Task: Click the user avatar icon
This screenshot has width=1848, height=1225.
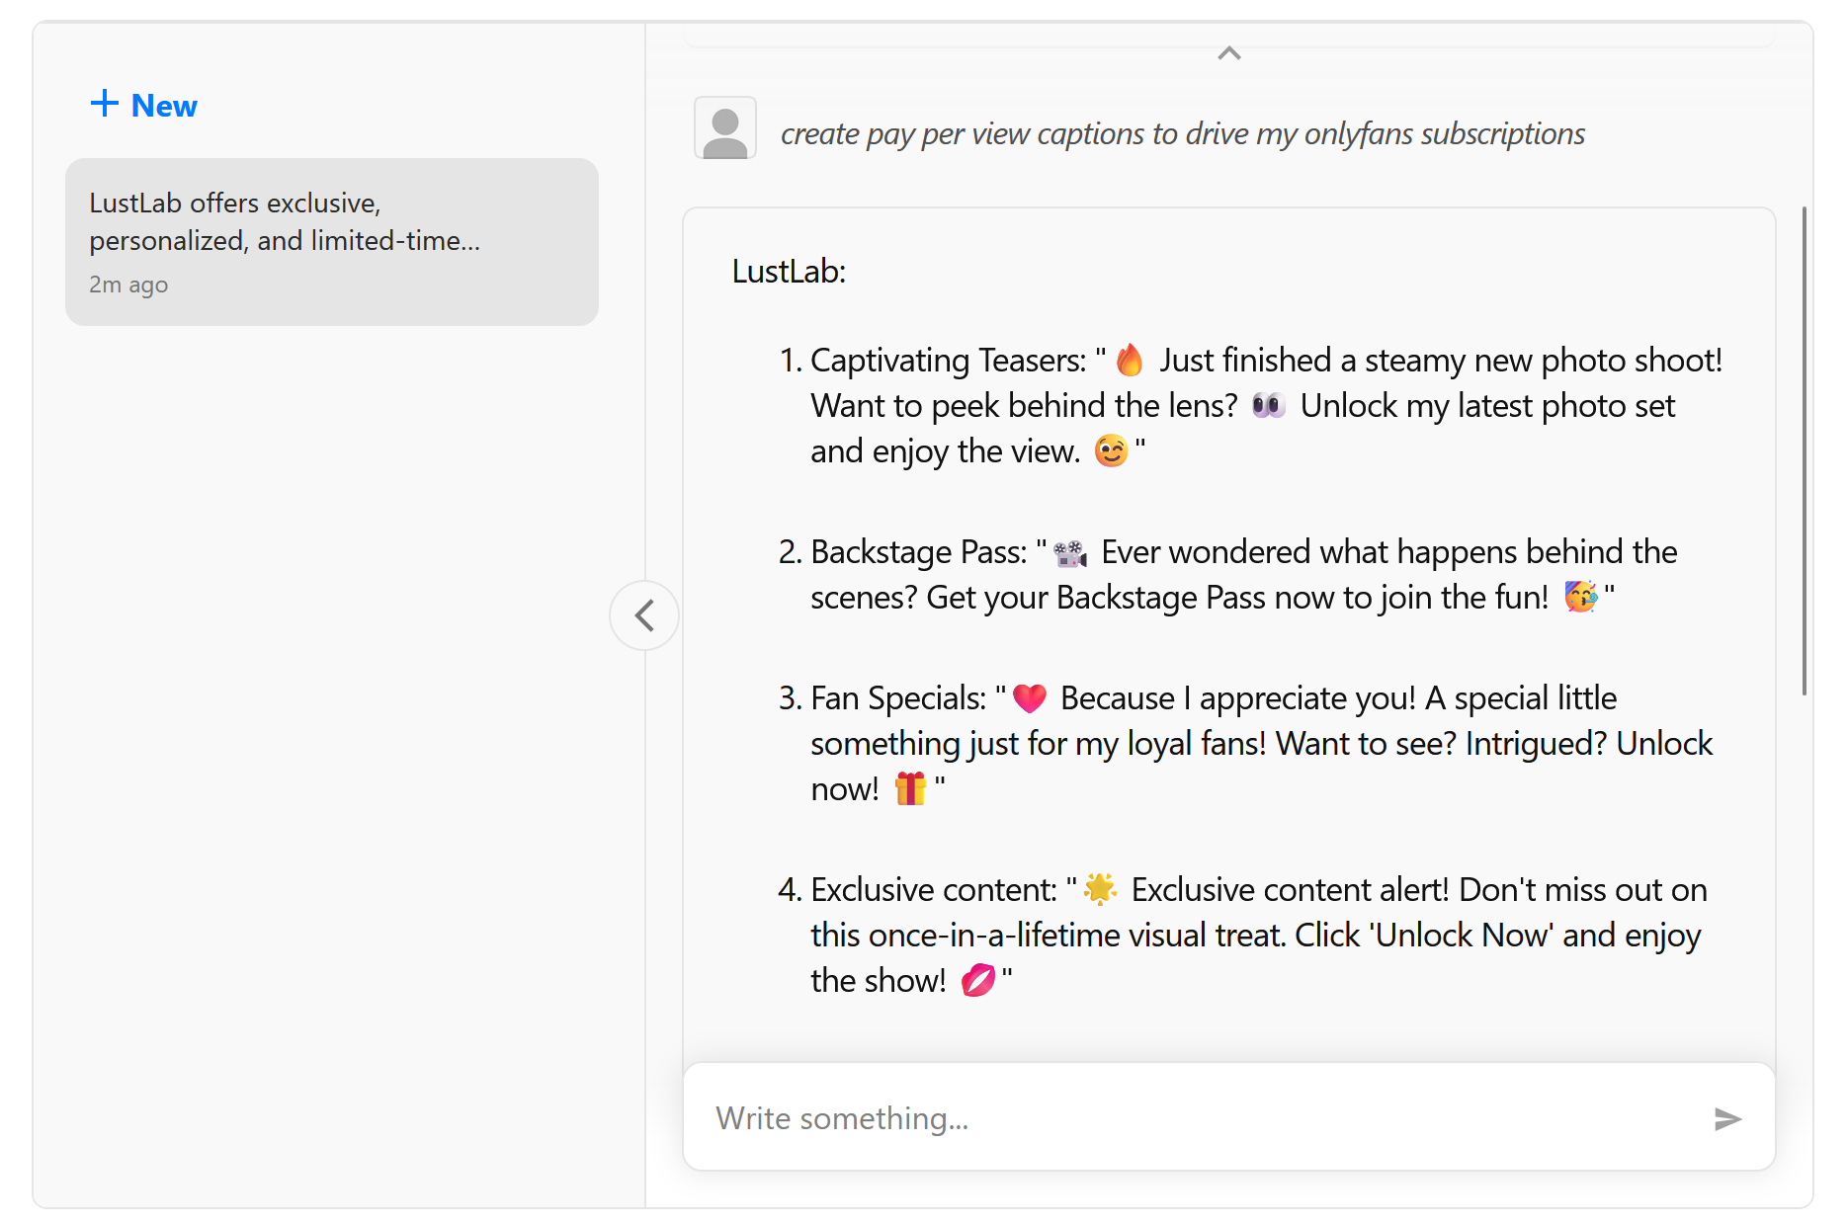Action: pos(725,128)
